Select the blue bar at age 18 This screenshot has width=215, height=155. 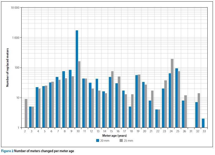pos(130,117)
